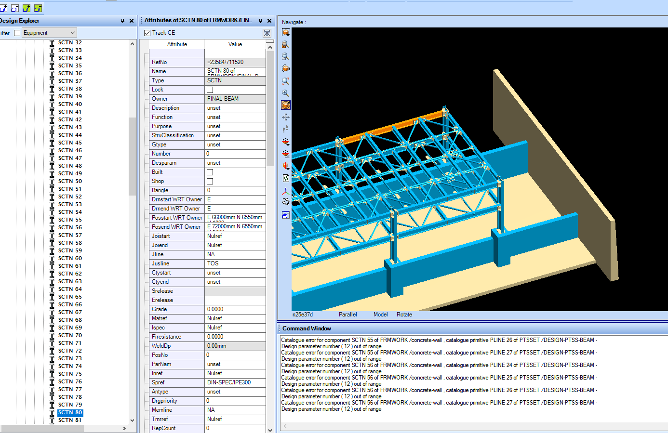Click the 3D axes orientation icon
The image size is (668, 433).
(286, 190)
